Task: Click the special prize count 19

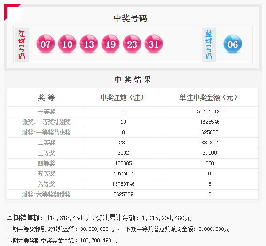Action: pyautogui.click(x=123, y=122)
